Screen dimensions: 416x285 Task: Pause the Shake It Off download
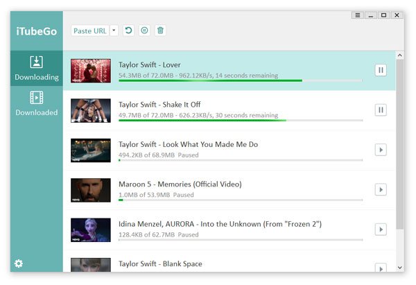pos(381,110)
